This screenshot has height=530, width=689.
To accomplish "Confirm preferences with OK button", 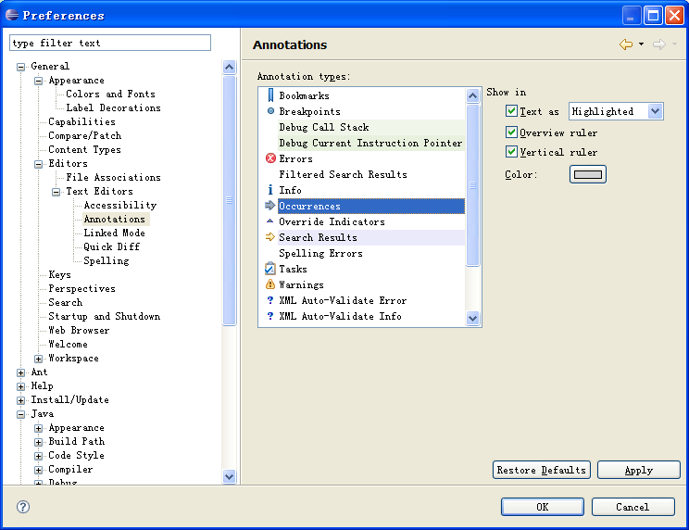I will [x=543, y=507].
